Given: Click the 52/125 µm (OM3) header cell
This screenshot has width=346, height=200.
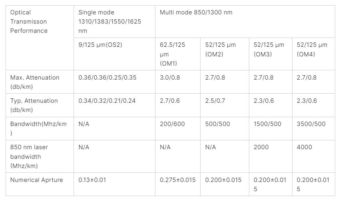Looking at the screenshot, I should [x=270, y=54].
